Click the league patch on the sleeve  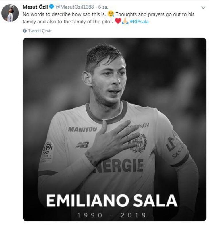pos(47,151)
